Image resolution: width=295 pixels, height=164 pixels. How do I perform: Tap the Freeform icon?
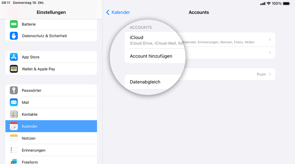click(x=14, y=161)
